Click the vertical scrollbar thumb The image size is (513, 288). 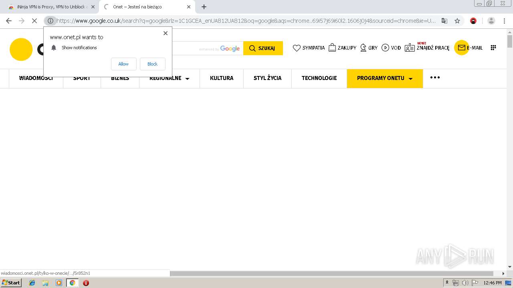tap(510, 41)
